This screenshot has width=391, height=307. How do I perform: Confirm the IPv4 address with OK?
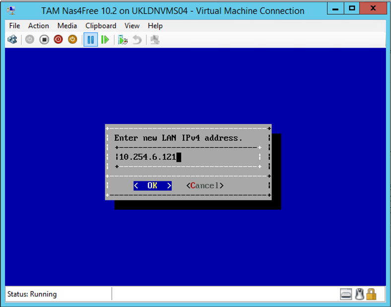[153, 185]
